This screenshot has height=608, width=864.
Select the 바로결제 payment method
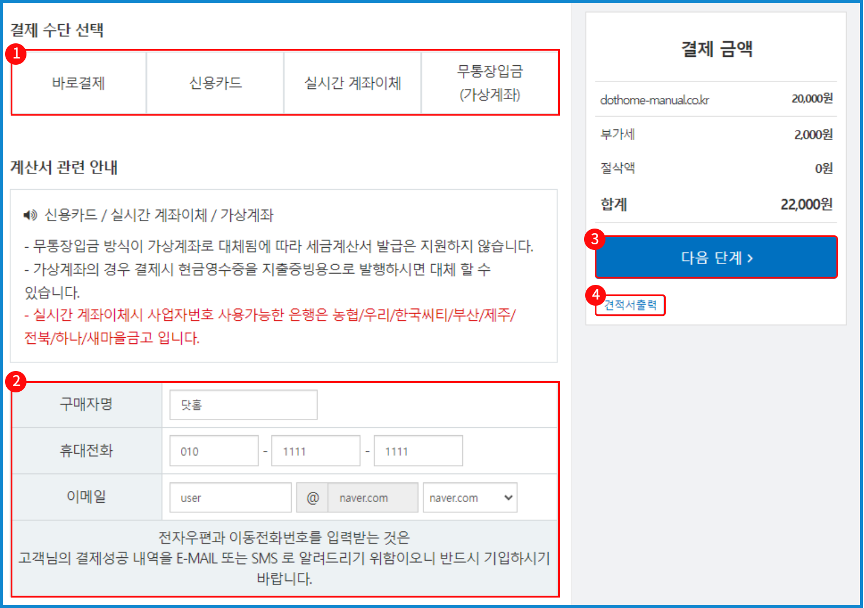coord(78,83)
